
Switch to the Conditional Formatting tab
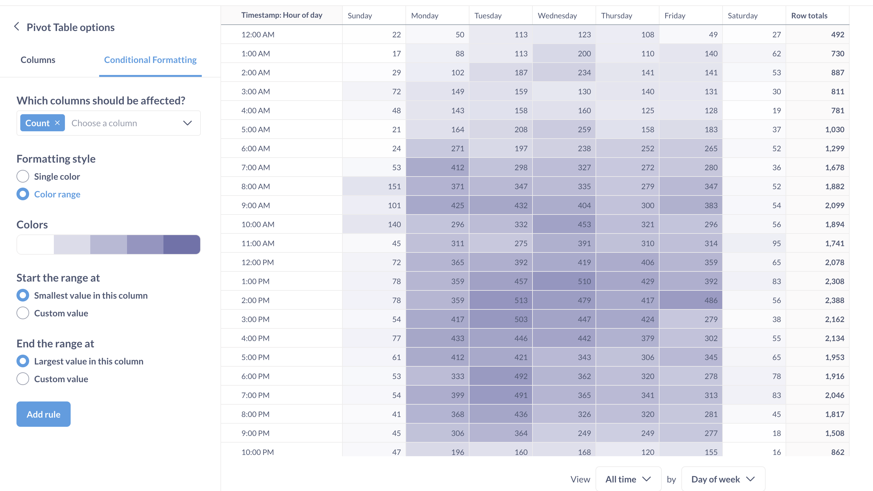(x=150, y=59)
